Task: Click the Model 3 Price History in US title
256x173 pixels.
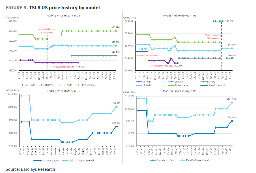Action: (x=63, y=15)
